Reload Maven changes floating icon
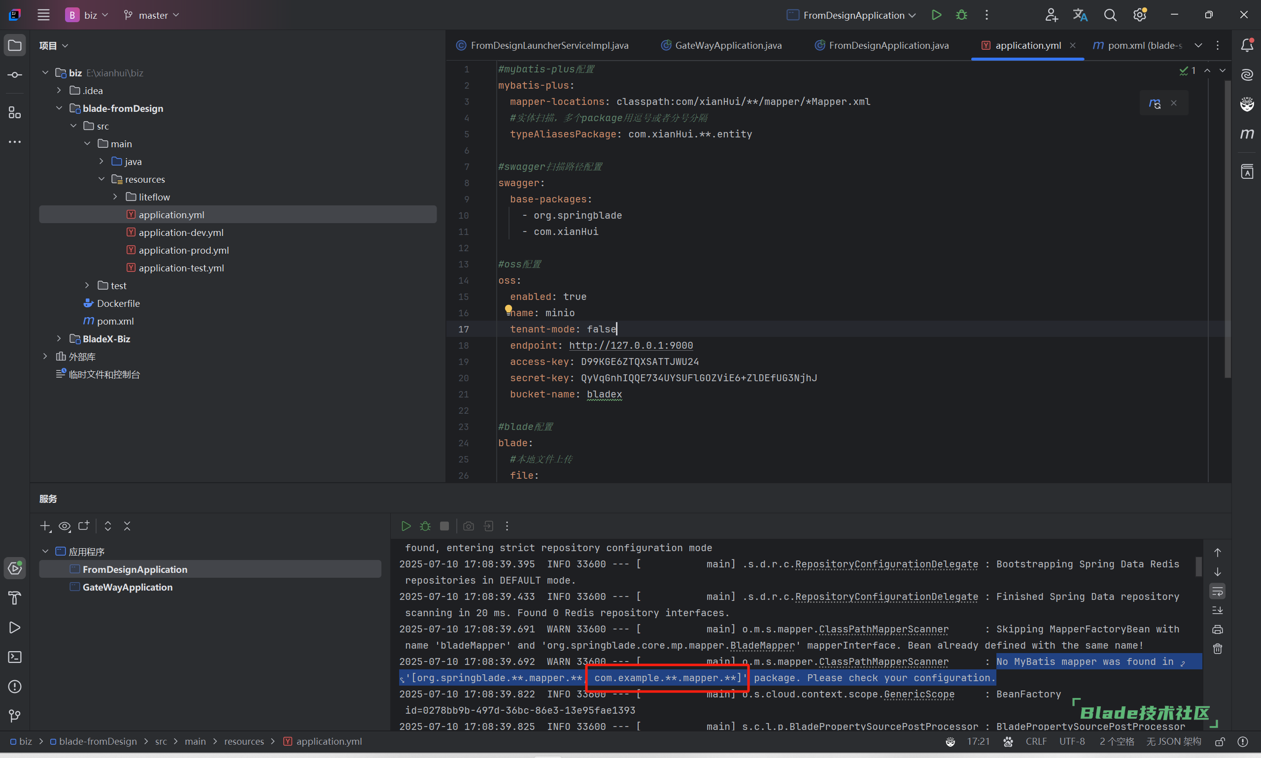Screen dimensions: 1261x758 tap(1154, 103)
